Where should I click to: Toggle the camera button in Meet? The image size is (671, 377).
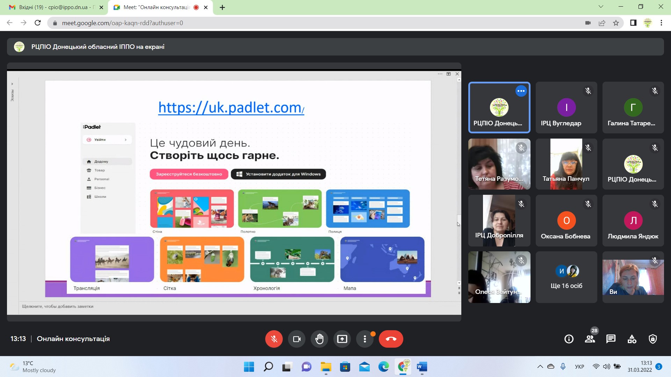[297, 339]
